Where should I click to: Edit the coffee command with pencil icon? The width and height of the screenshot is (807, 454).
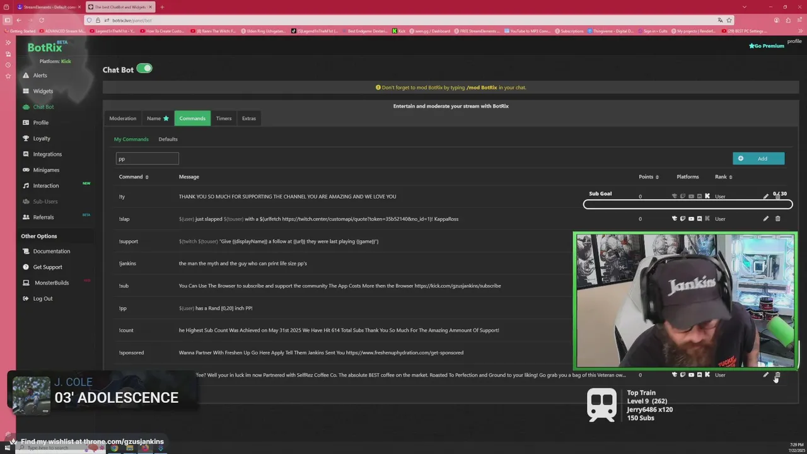[x=765, y=375]
